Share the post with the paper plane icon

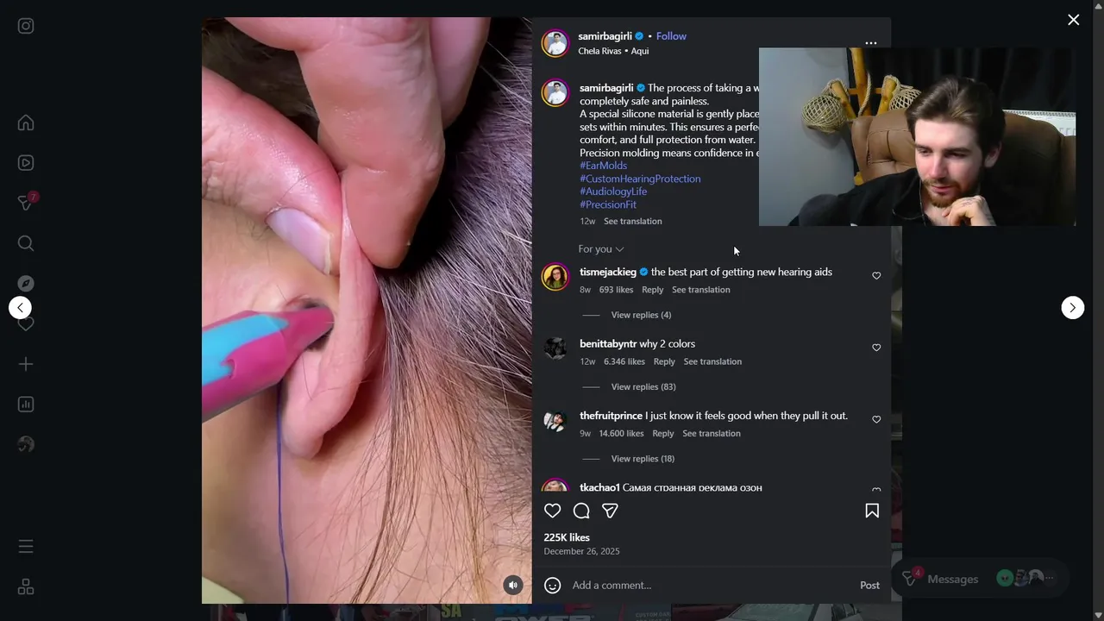[610, 511]
